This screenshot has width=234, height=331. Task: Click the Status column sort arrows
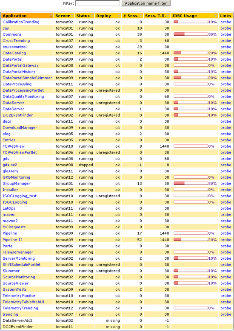[92, 16]
